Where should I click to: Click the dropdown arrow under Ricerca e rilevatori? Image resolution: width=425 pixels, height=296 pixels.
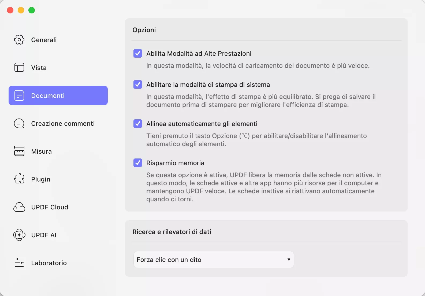click(x=289, y=260)
